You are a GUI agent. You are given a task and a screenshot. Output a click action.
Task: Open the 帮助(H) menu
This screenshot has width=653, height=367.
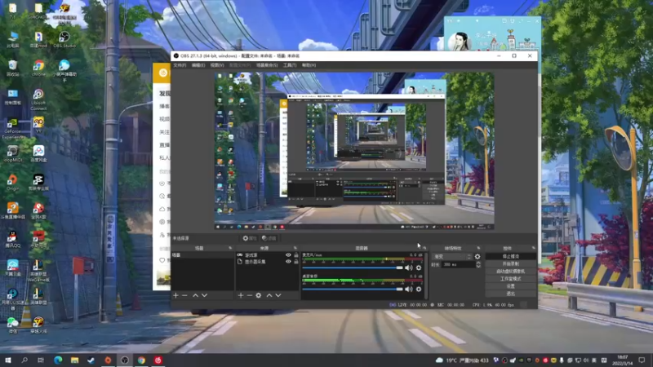point(309,65)
